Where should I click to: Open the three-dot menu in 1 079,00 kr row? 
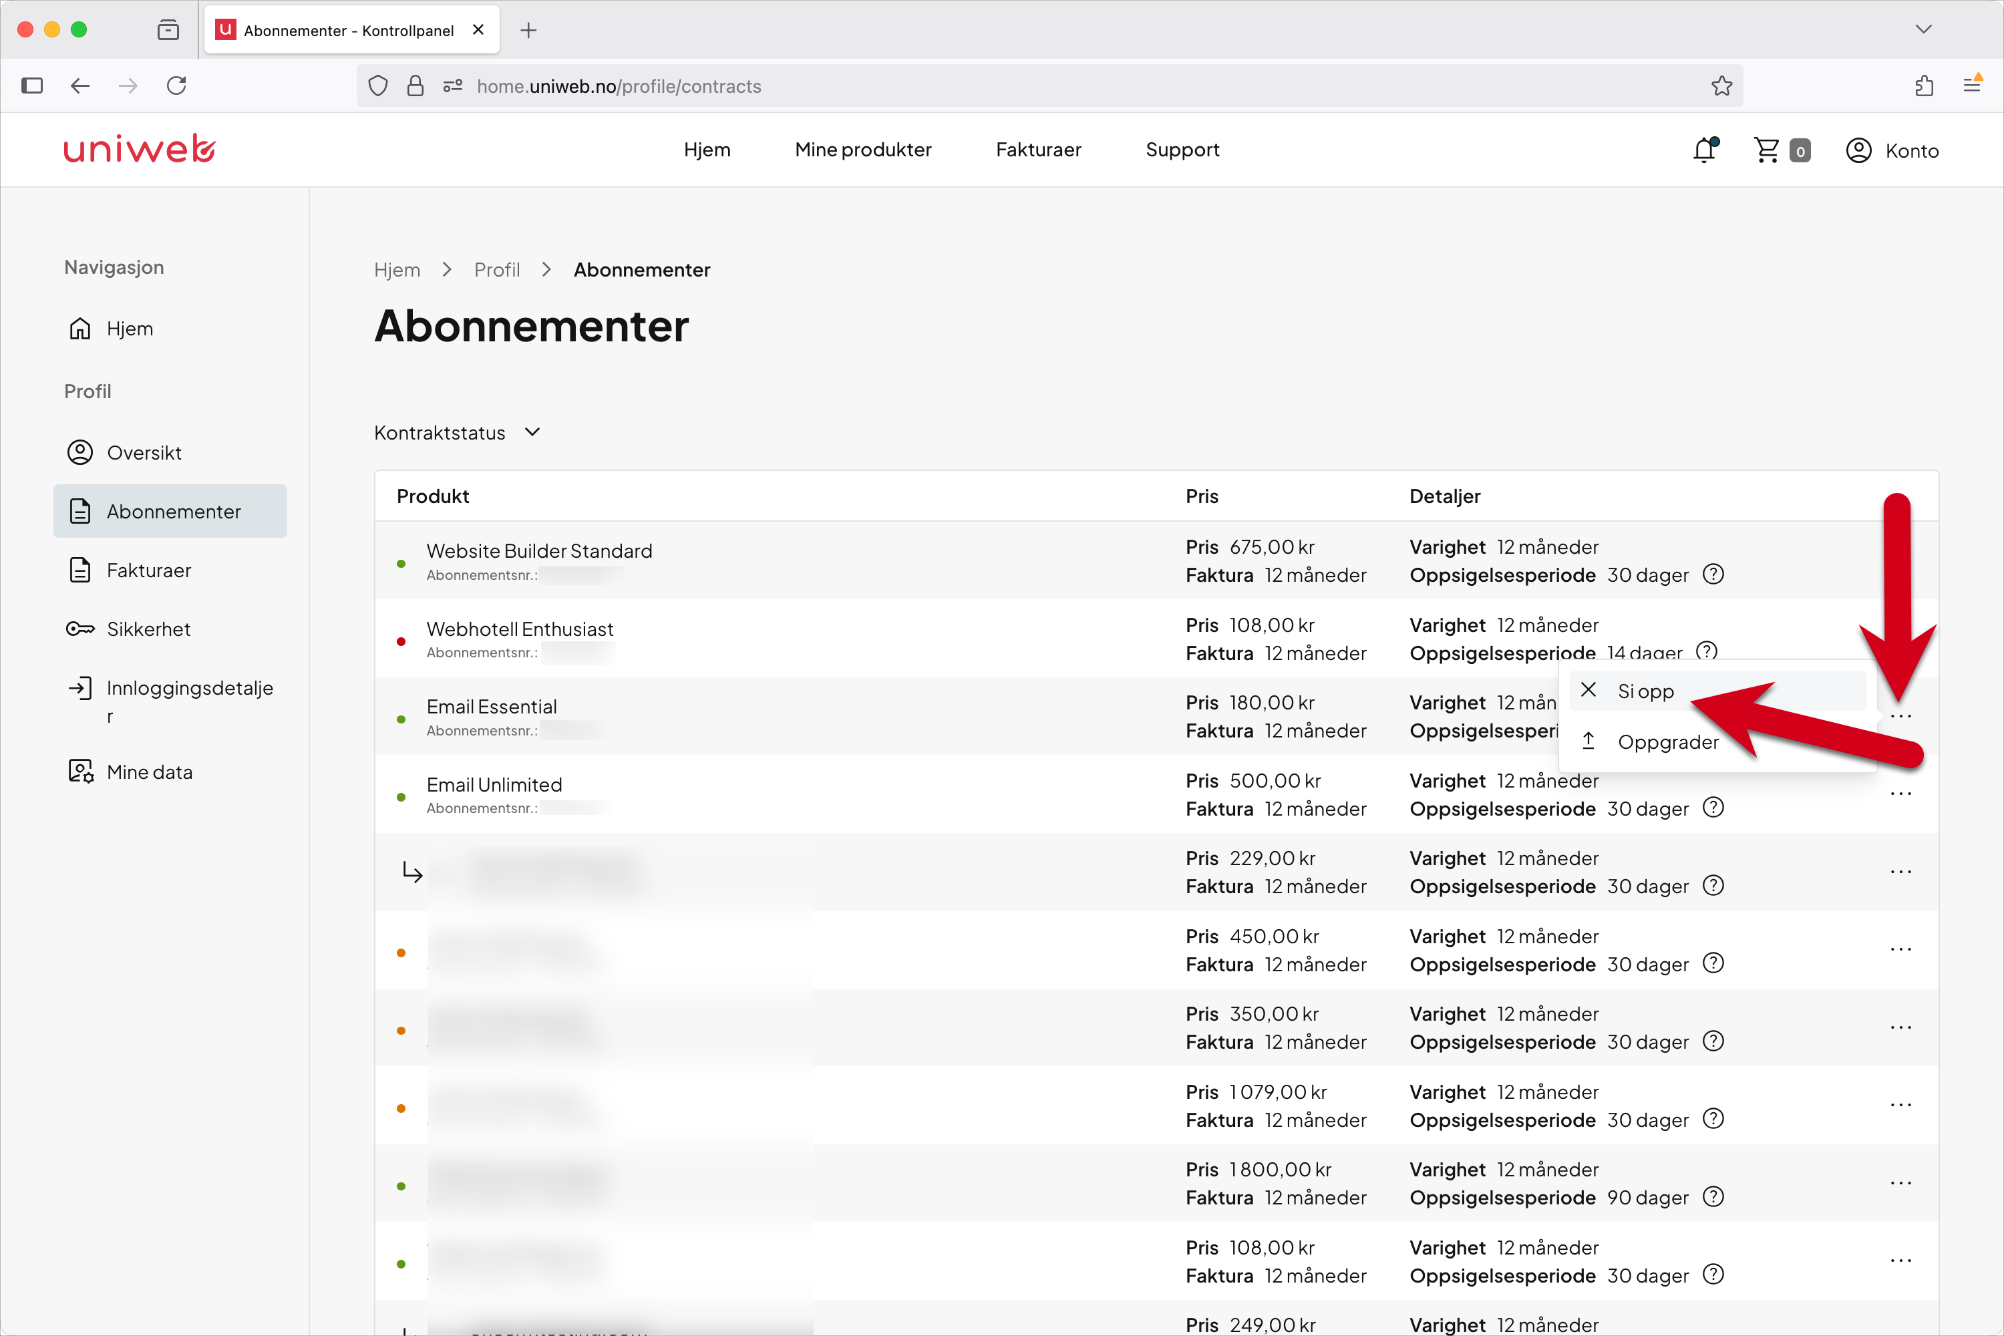[x=1900, y=1105]
